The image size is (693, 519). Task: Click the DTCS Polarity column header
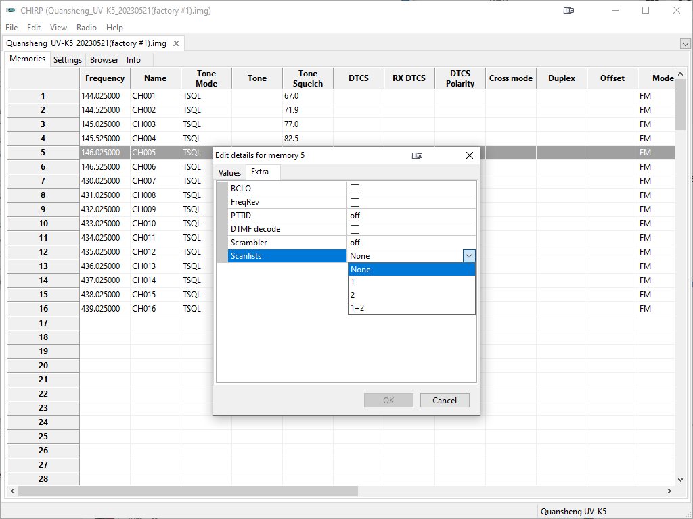point(460,78)
